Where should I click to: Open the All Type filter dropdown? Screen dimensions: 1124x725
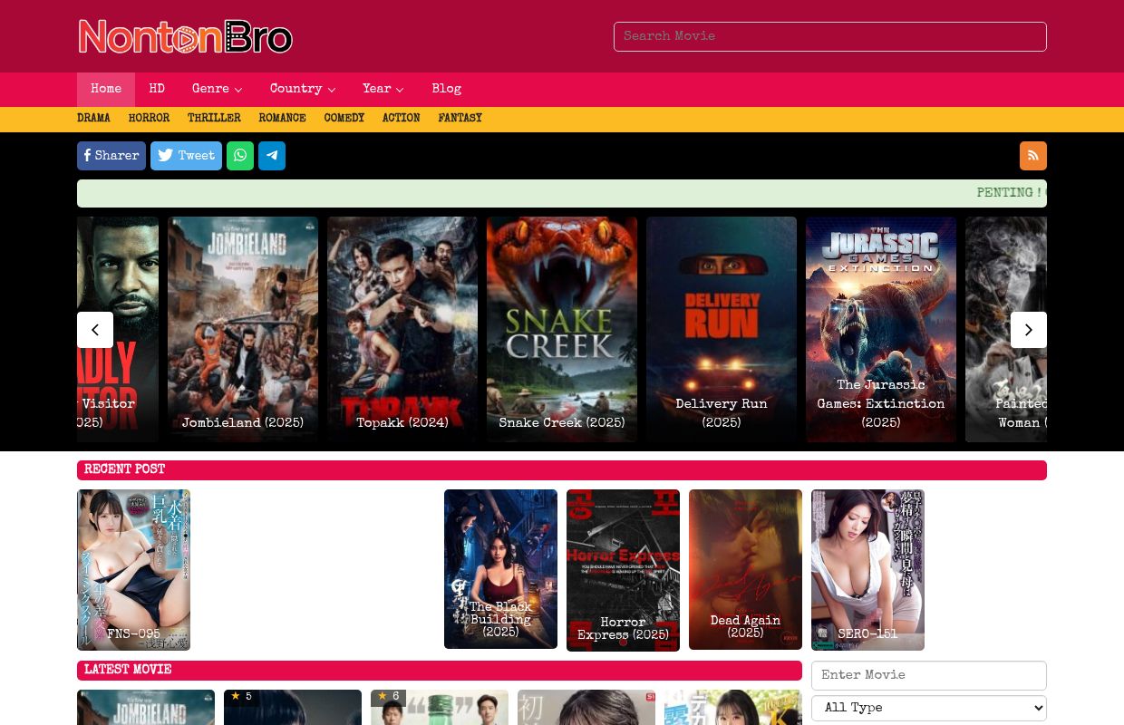click(x=928, y=708)
